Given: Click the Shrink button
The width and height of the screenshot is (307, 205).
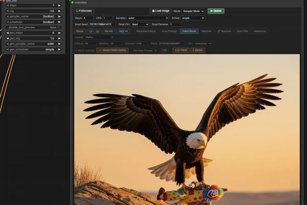Looking at the screenshot, I should pos(198,50).
